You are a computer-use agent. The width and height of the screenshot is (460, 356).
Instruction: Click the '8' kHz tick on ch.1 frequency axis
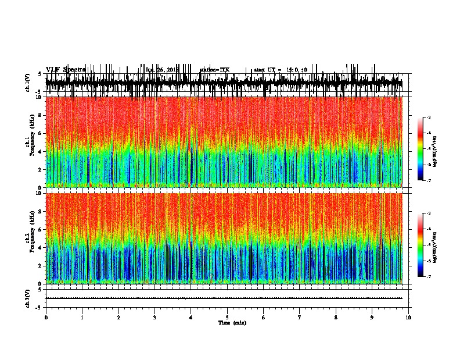point(40,115)
